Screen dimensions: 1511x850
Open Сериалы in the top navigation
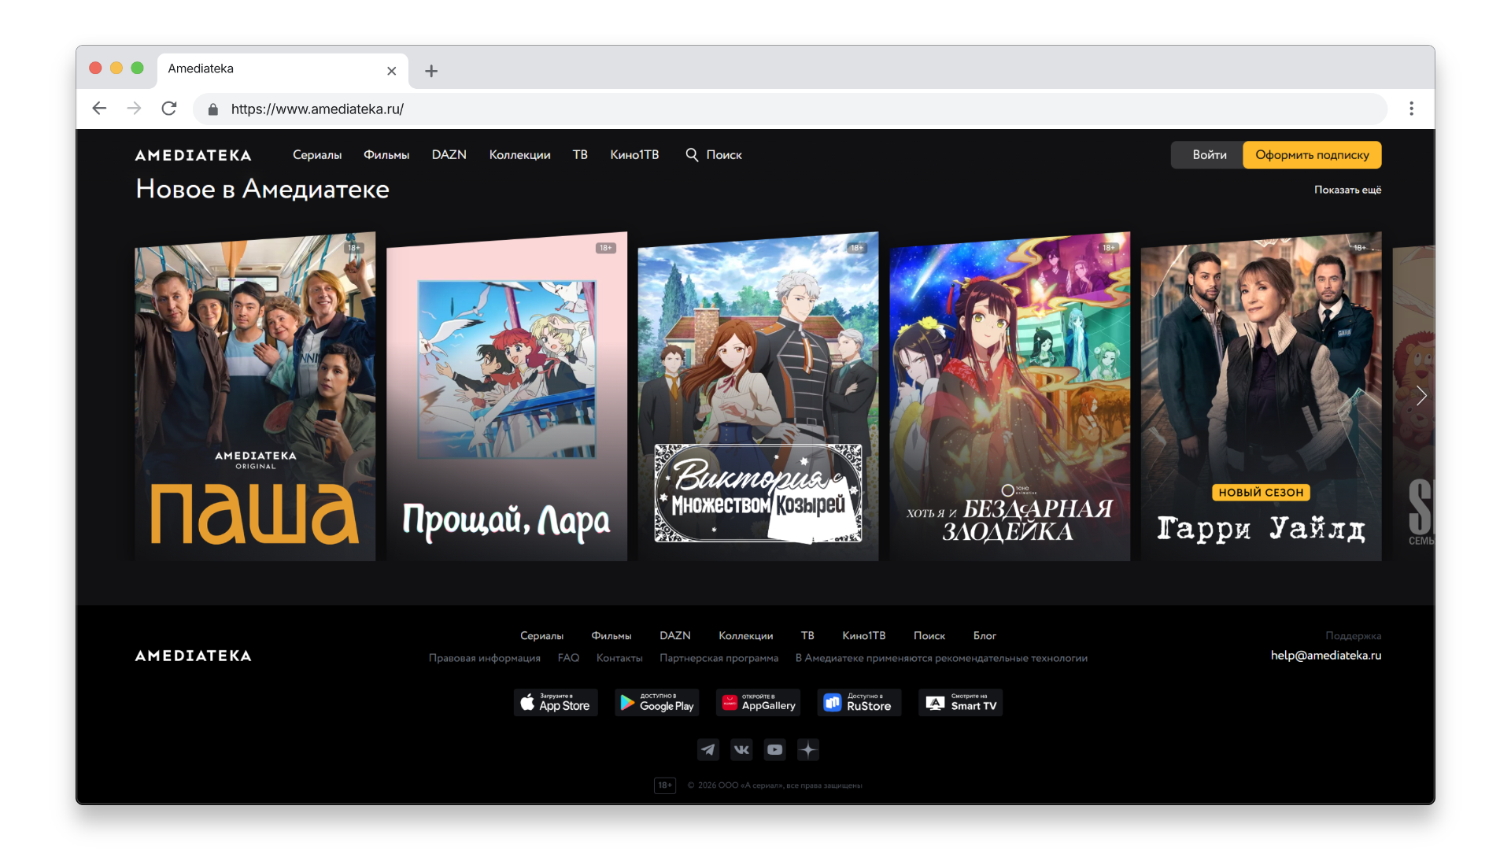coord(317,155)
